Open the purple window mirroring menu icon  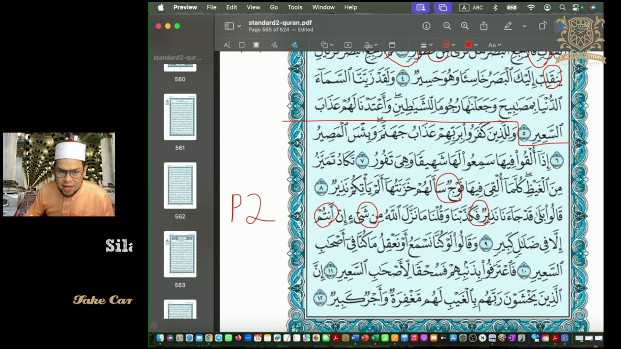click(443, 7)
